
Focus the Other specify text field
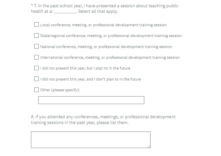click(x=91, y=100)
